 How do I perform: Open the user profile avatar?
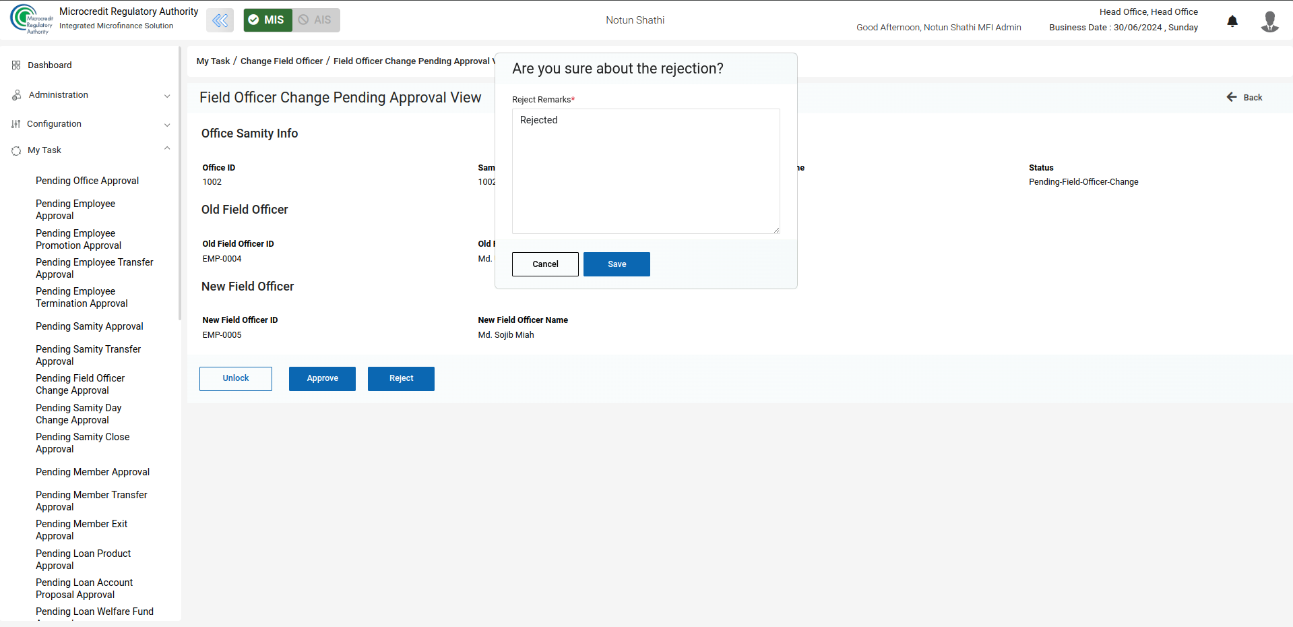click(1269, 21)
